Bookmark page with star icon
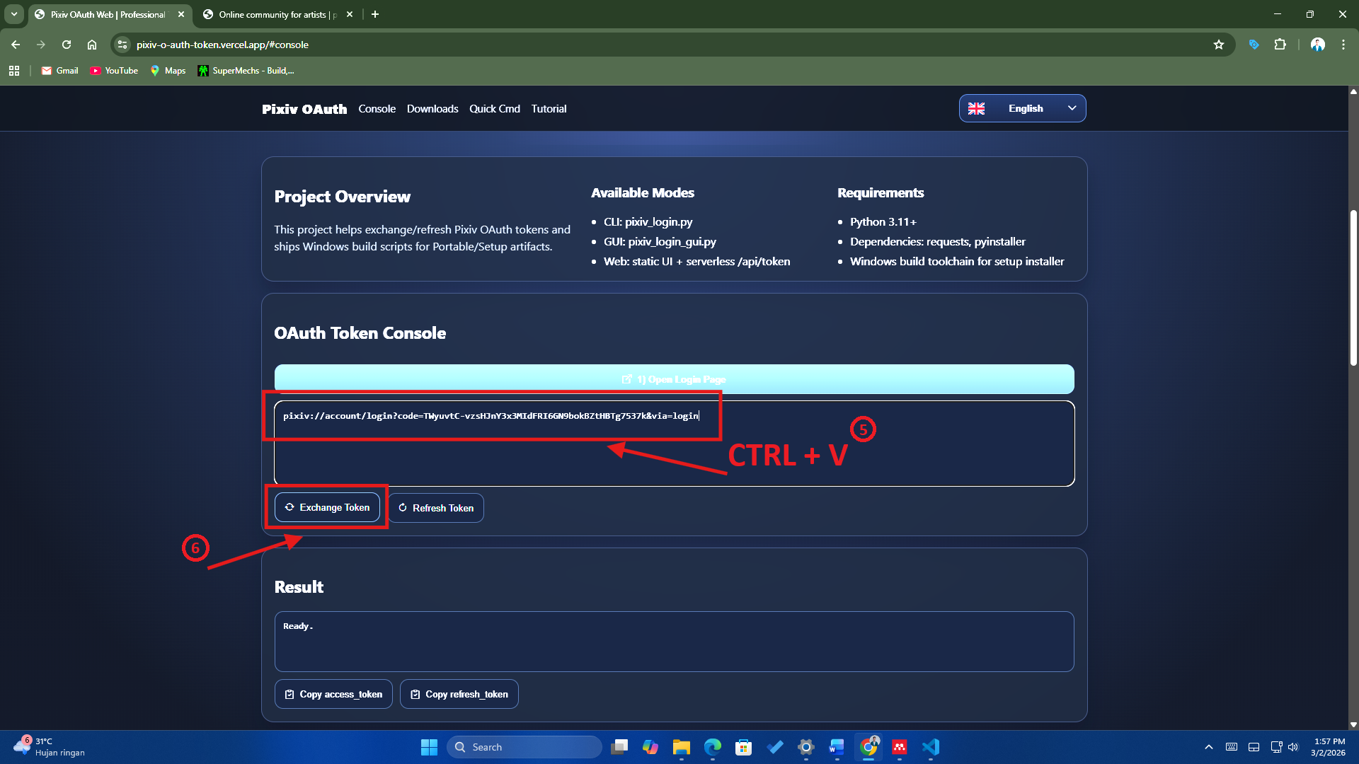Image resolution: width=1359 pixels, height=764 pixels. point(1219,45)
